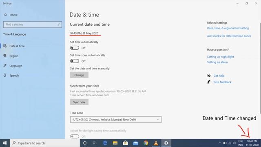261x147 pixels.
Task: Click the Give feedback link
Action: tap(222, 82)
